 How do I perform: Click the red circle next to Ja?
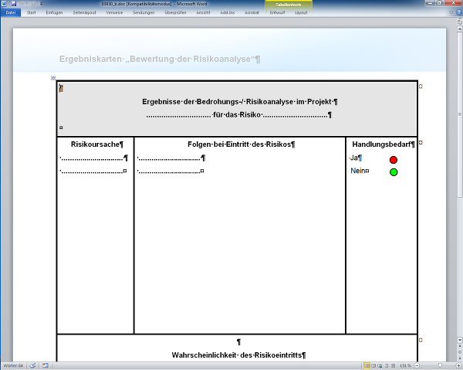394,159
